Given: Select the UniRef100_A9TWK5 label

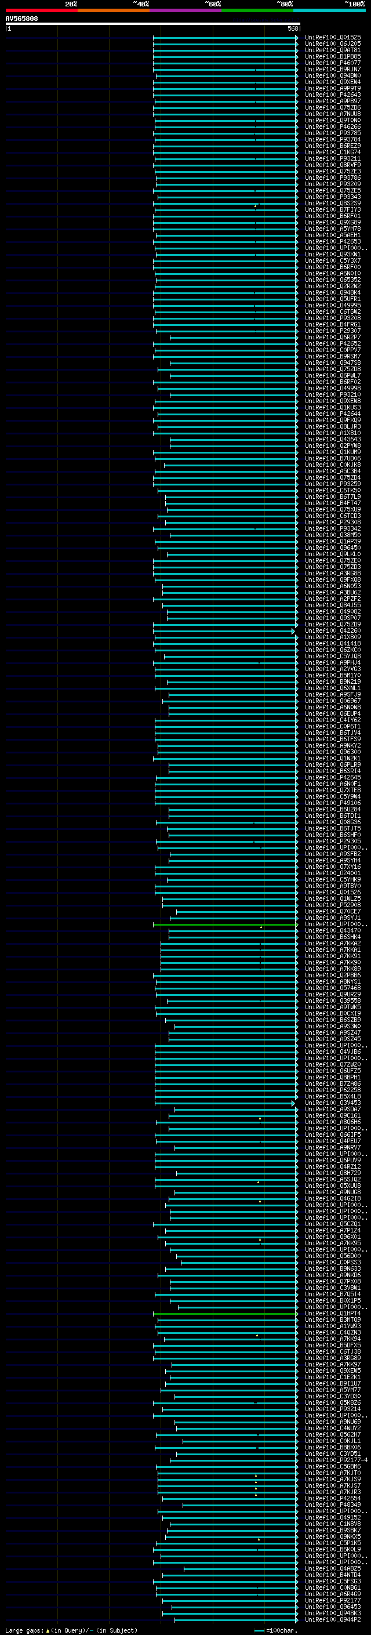Looking at the screenshot, I should (333, 1007).
